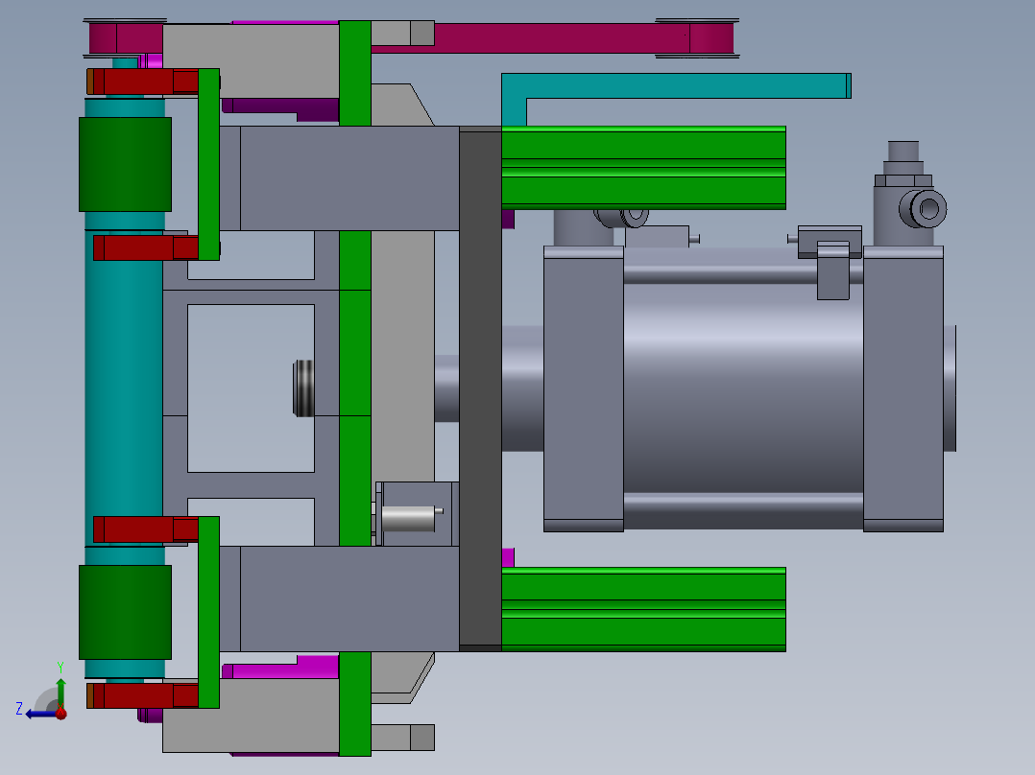Click the green Y axis arrow of the triad
1035x775 pixels.
60,693
